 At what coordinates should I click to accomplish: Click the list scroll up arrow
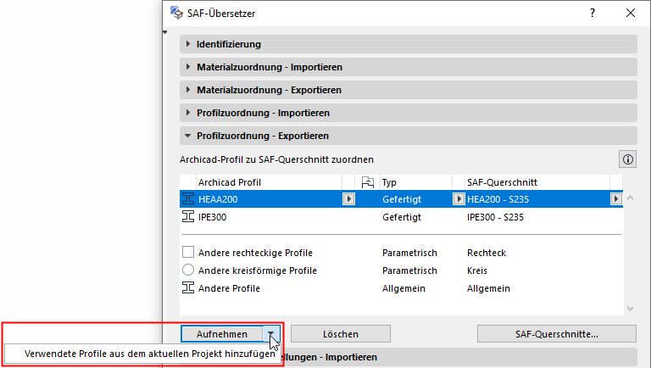631,198
